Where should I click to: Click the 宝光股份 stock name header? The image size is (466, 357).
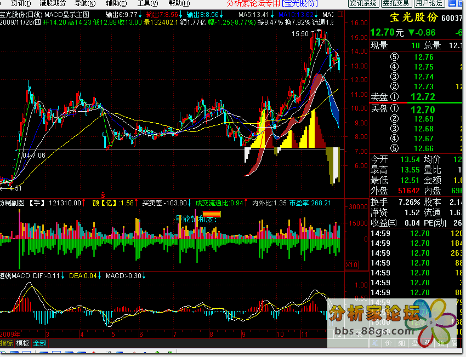pos(414,18)
